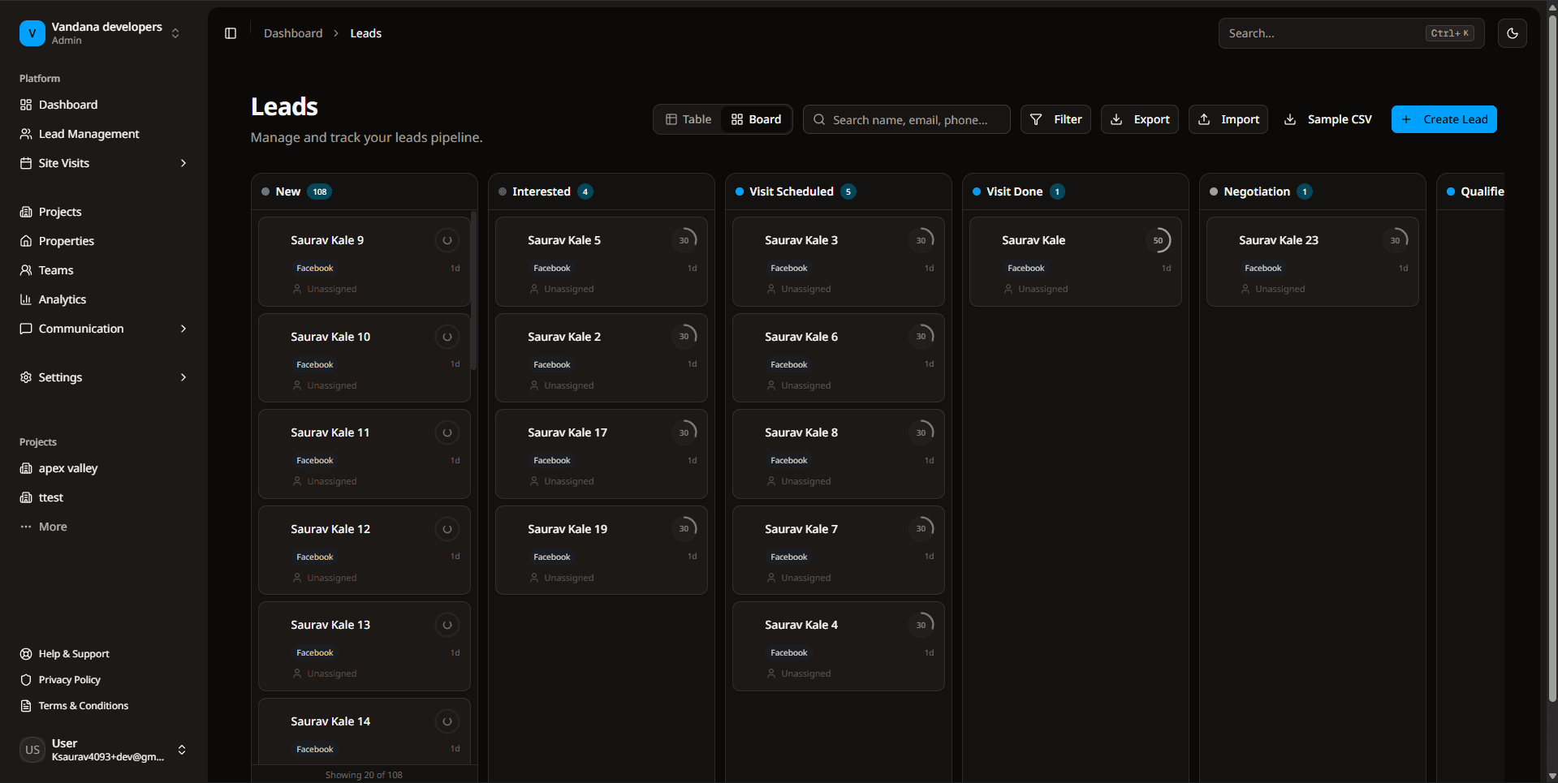Open the More menu under Projects
The image size is (1558, 783).
[54, 527]
